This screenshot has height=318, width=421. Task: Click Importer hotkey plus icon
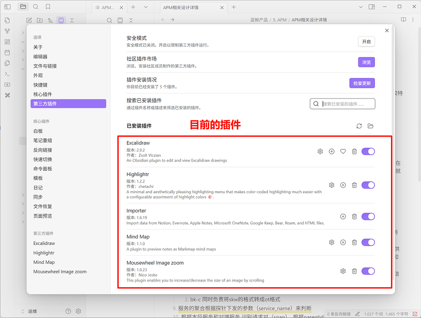343,217
